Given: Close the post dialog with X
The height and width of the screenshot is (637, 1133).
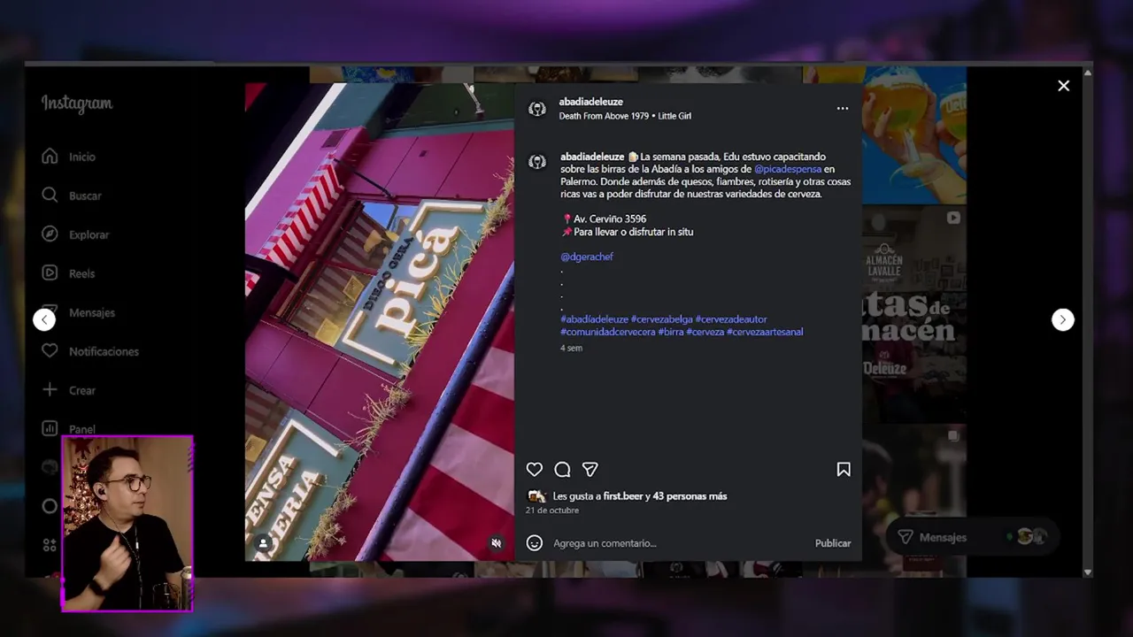Looking at the screenshot, I should point(1063,86).
